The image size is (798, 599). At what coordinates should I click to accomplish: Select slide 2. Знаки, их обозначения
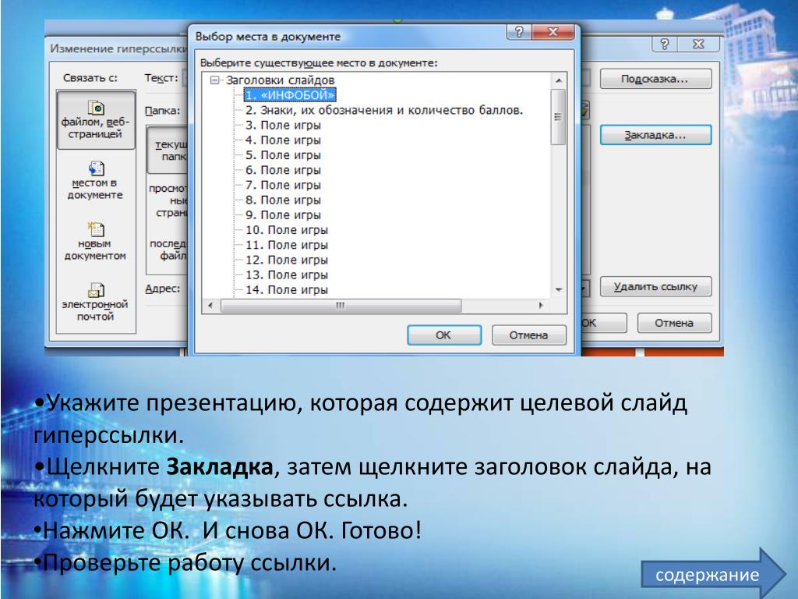(x=383, y=110)
